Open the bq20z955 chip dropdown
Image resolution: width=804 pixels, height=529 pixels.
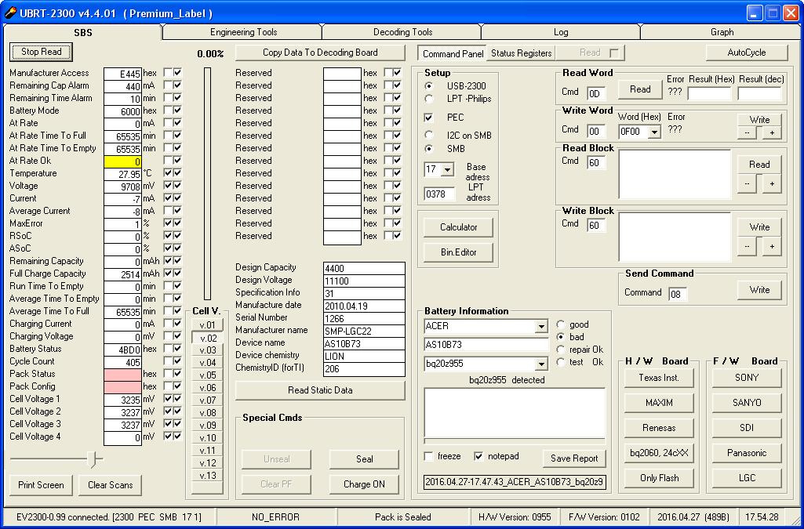click(541, 364)
